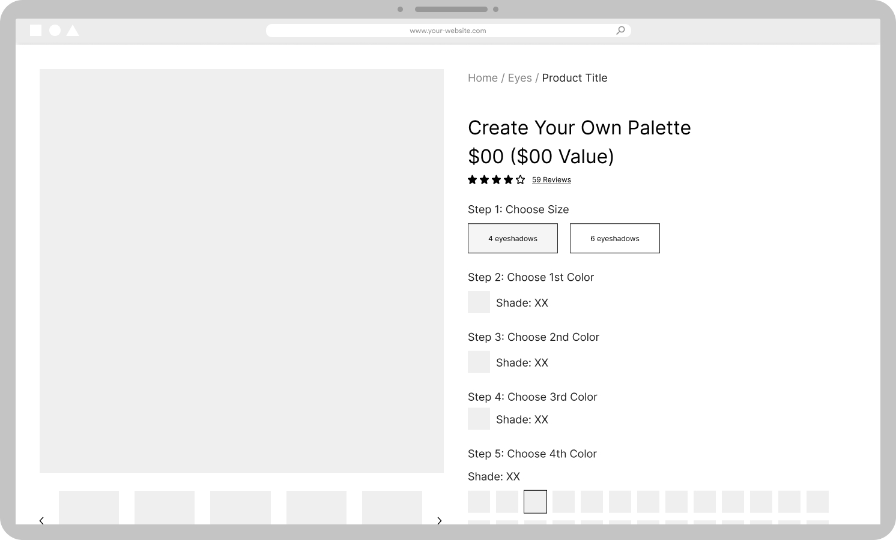896x540 pixels.
Task: Select the 6 eyeshadows size option
Action: (x=614, y=238)
